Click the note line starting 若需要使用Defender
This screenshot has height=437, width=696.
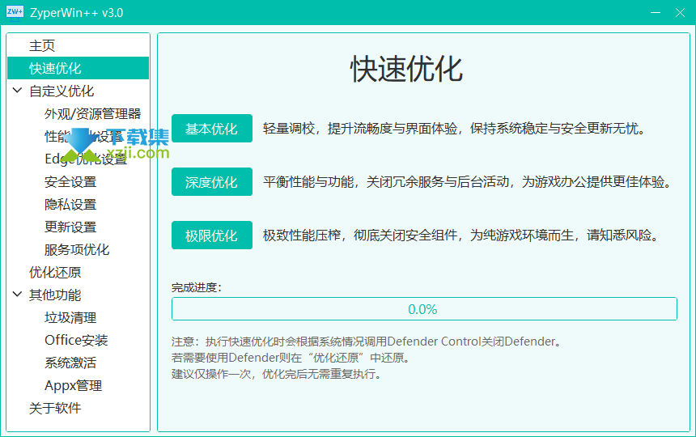pyautogui.click(x=291, y=358)
